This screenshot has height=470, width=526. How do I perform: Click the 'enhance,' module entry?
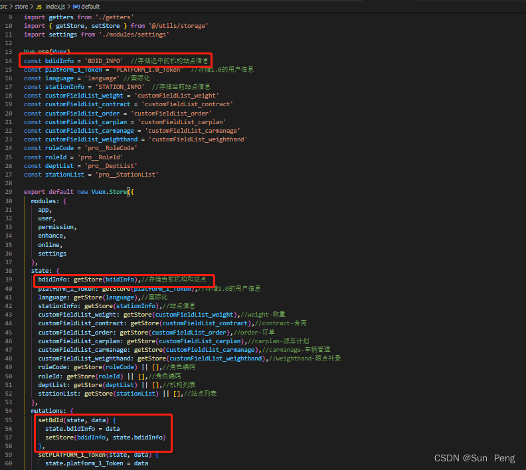point(52,236)
